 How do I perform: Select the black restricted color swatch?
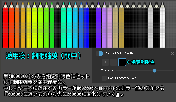coord(122,62)
